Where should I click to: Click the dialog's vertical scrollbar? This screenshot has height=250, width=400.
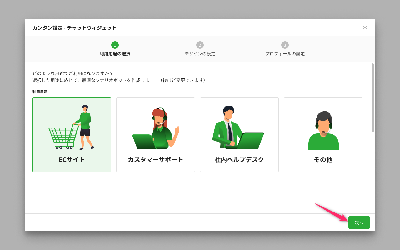click(372, 97)
